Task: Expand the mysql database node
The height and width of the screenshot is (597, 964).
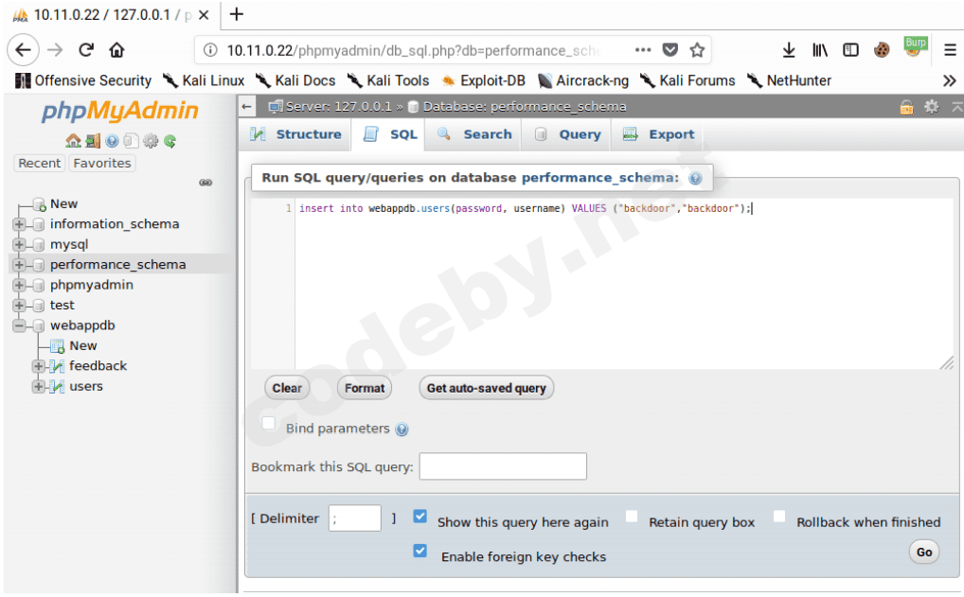Action: point(19,244)
